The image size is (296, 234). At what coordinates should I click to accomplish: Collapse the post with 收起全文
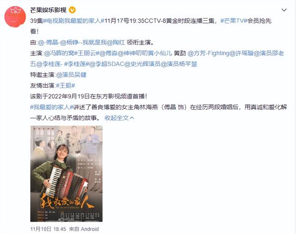tap(119, 118)
